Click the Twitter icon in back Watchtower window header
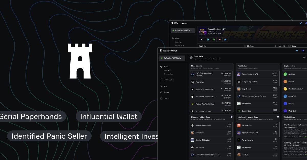Image resolution: width=307 pixels, height=160 pixels. [301, 23]
